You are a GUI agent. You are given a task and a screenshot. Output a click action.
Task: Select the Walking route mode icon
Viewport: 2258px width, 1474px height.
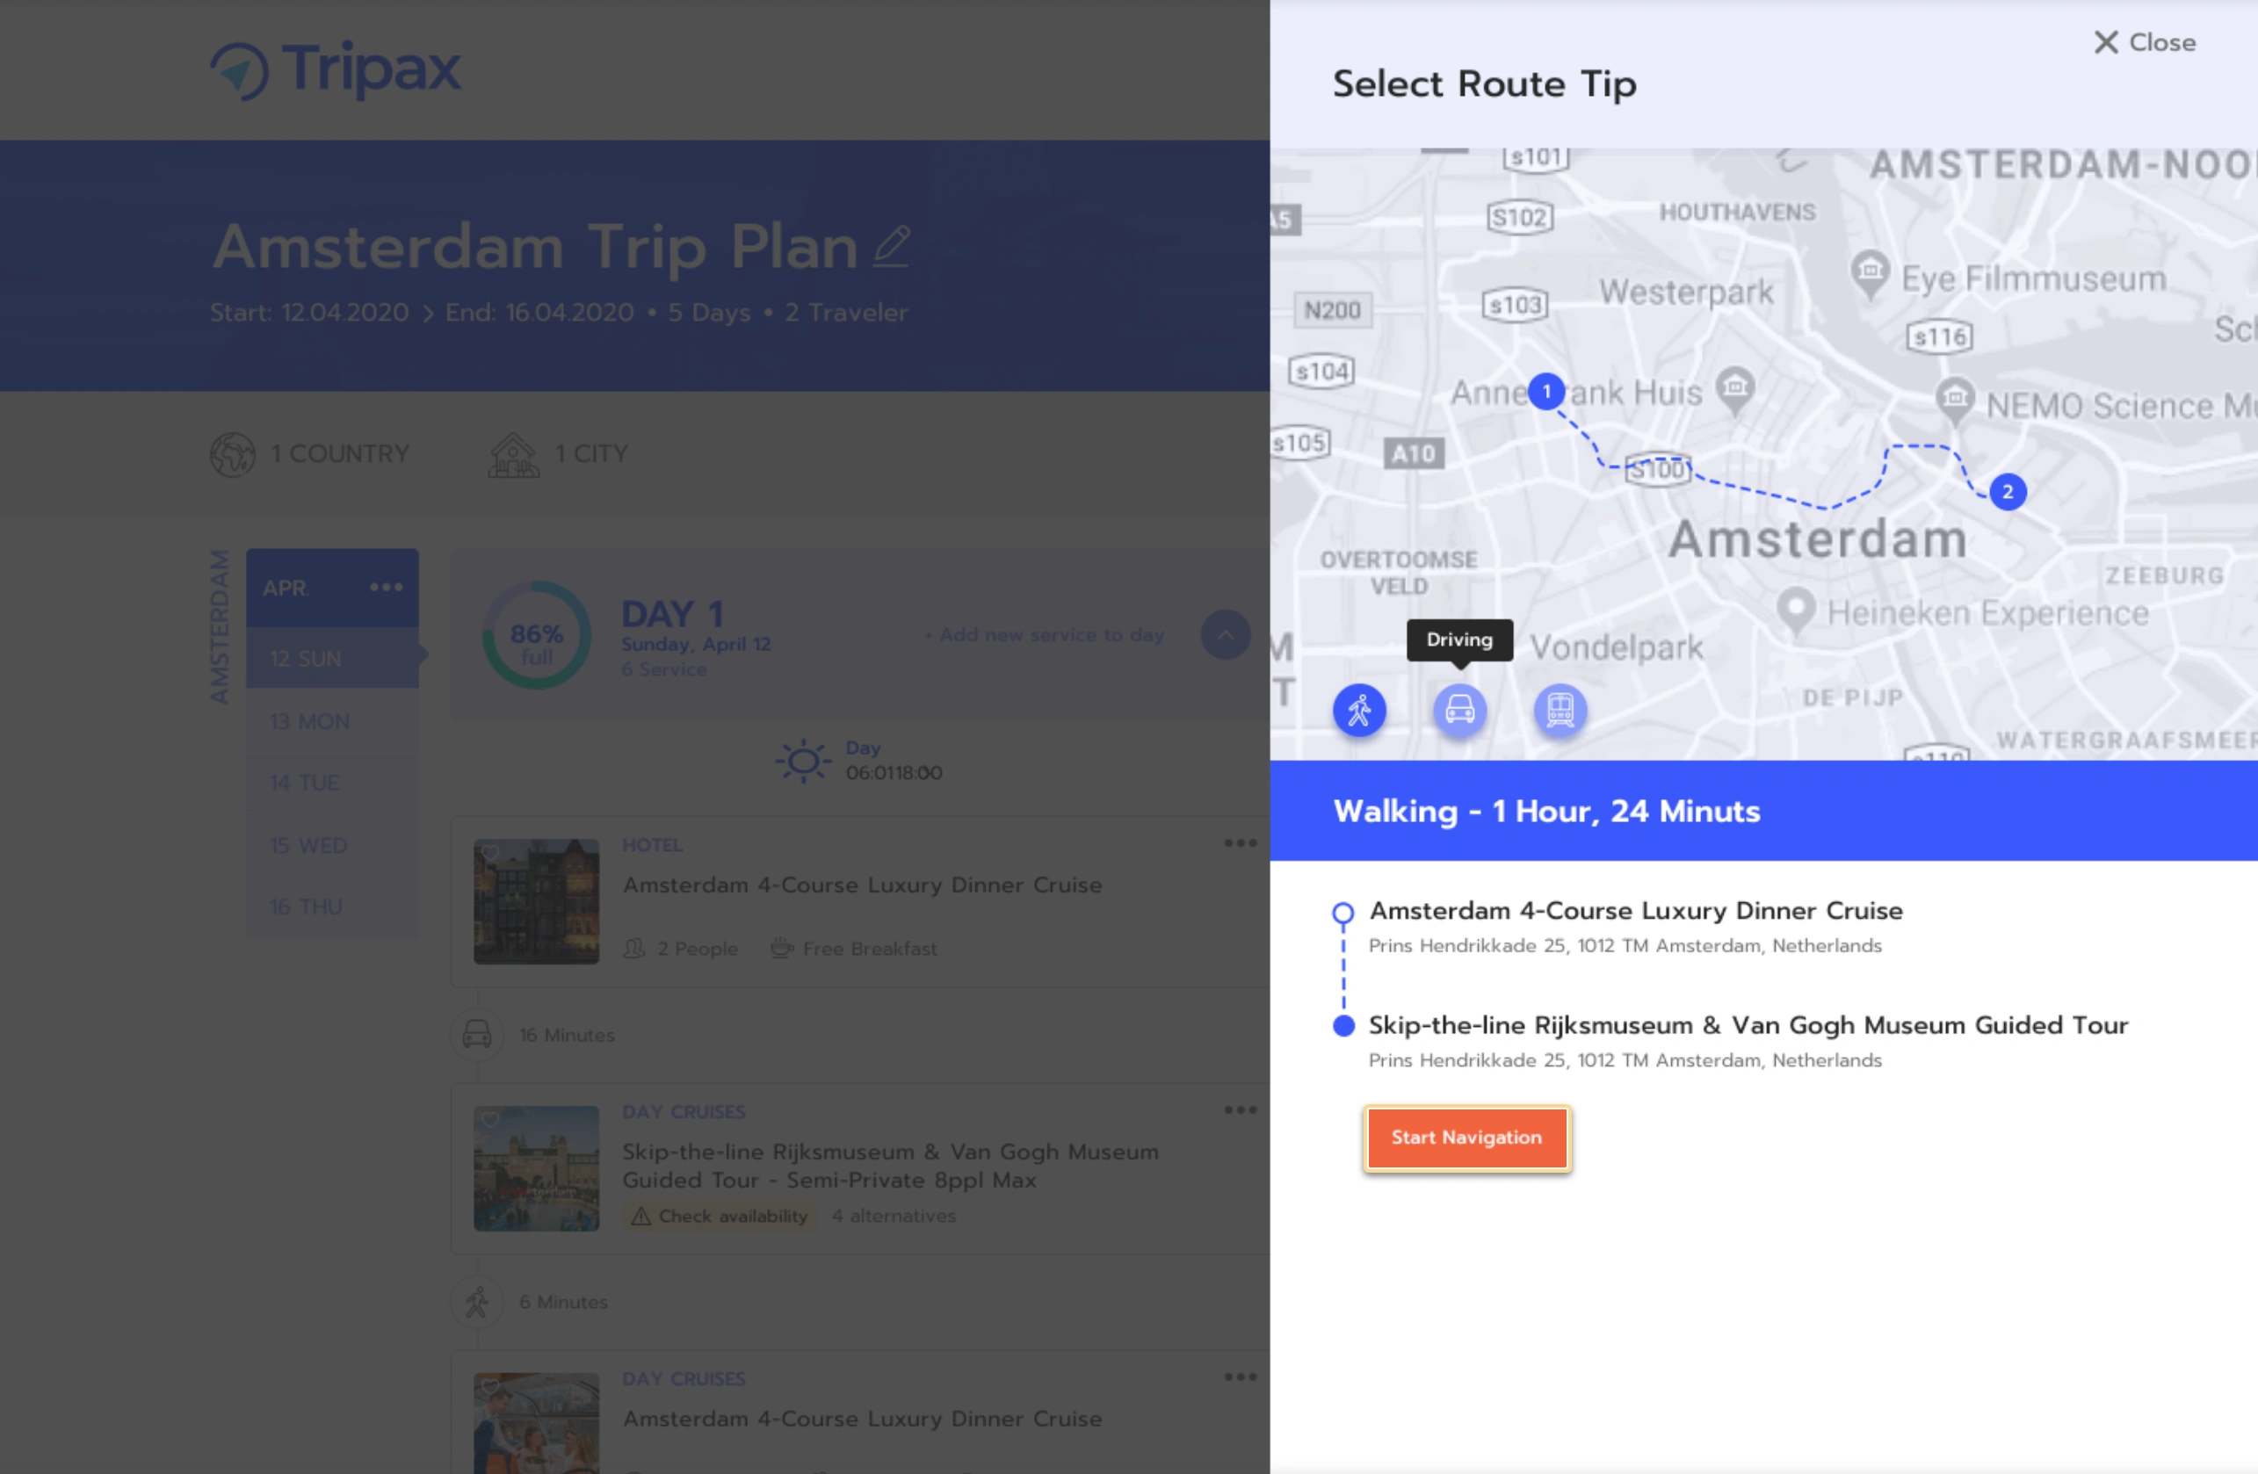(x=1358, y=710)
